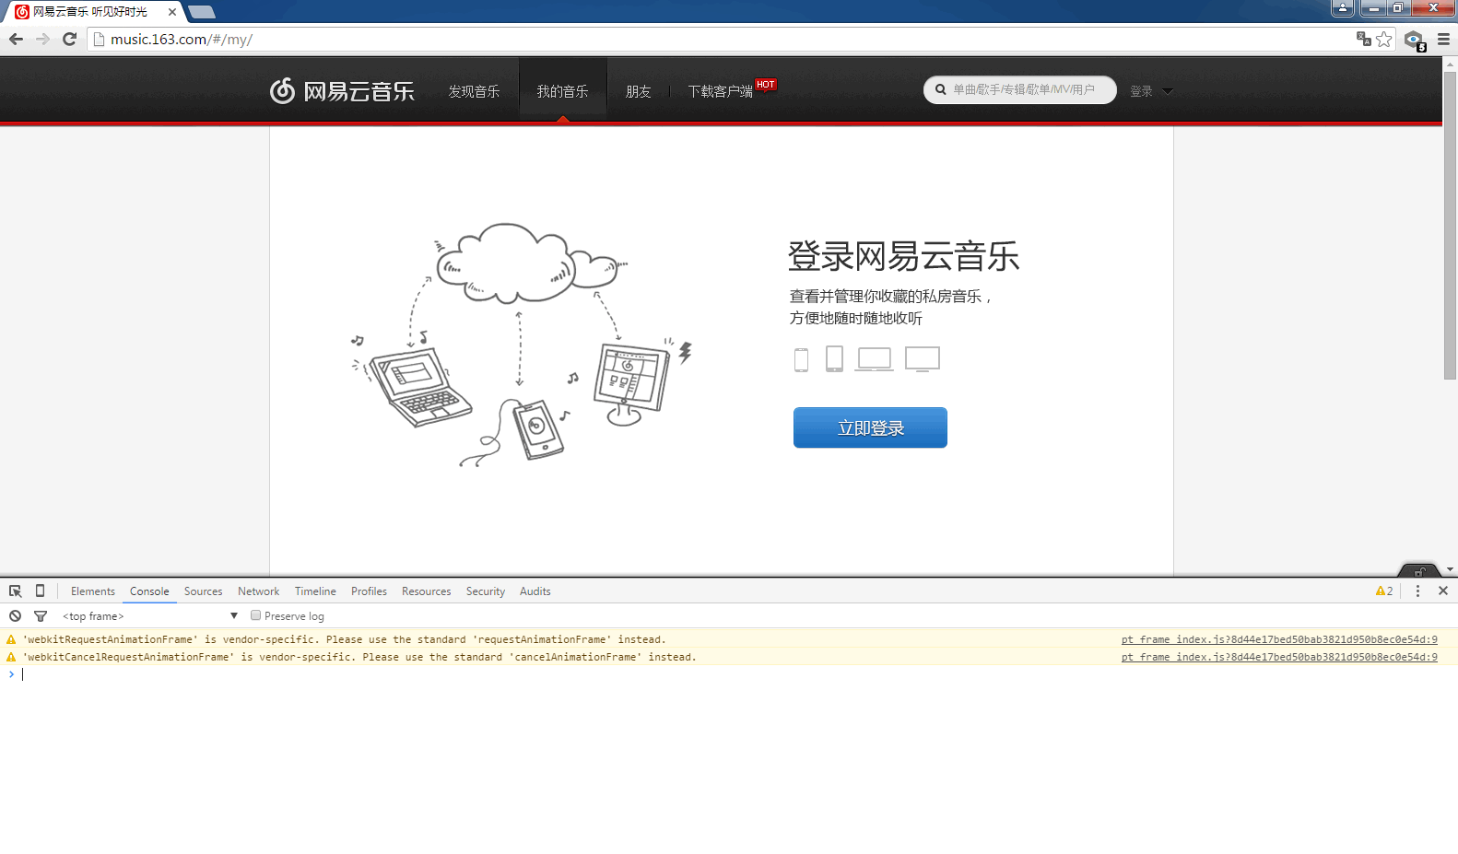This screenshot has width=1458, height=854.
Task: Switch to the Timeline DevTools tab
Action: 315,591
